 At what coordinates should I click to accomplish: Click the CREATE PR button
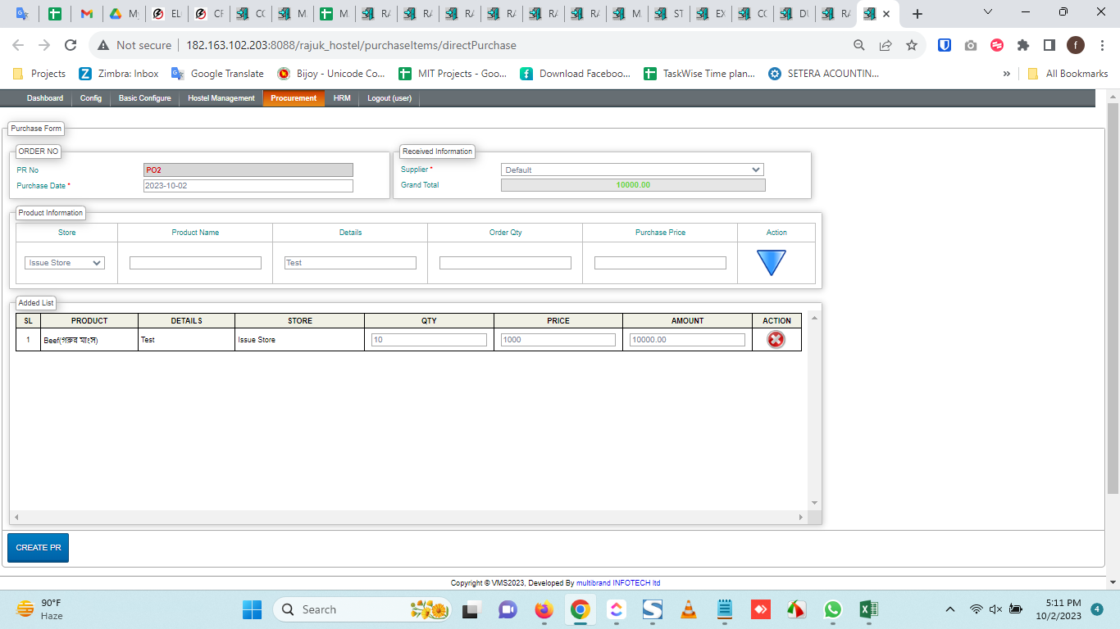(39, 548)
